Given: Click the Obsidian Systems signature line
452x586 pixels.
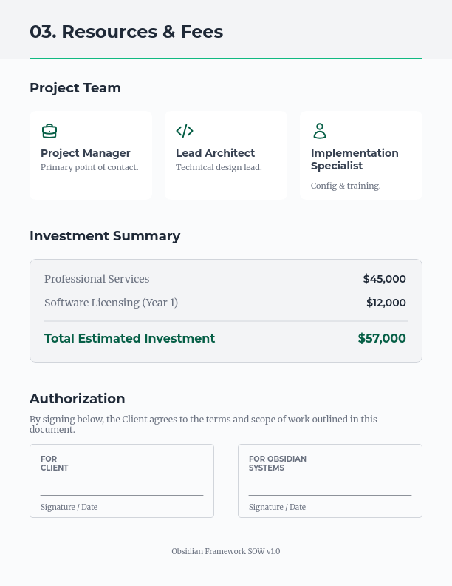Looking at the screenshot, I should [x=330, y=494].
